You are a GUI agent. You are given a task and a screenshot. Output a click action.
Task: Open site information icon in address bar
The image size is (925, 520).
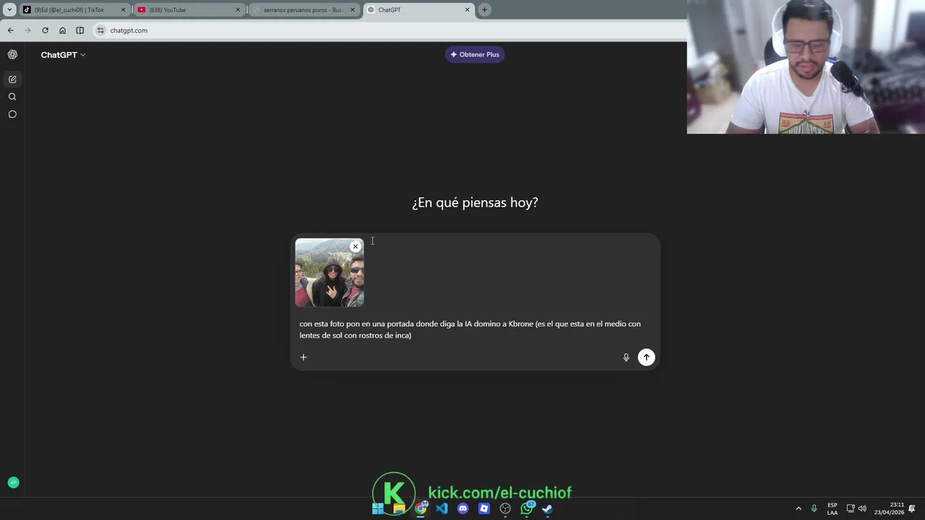tap(100, 30)
